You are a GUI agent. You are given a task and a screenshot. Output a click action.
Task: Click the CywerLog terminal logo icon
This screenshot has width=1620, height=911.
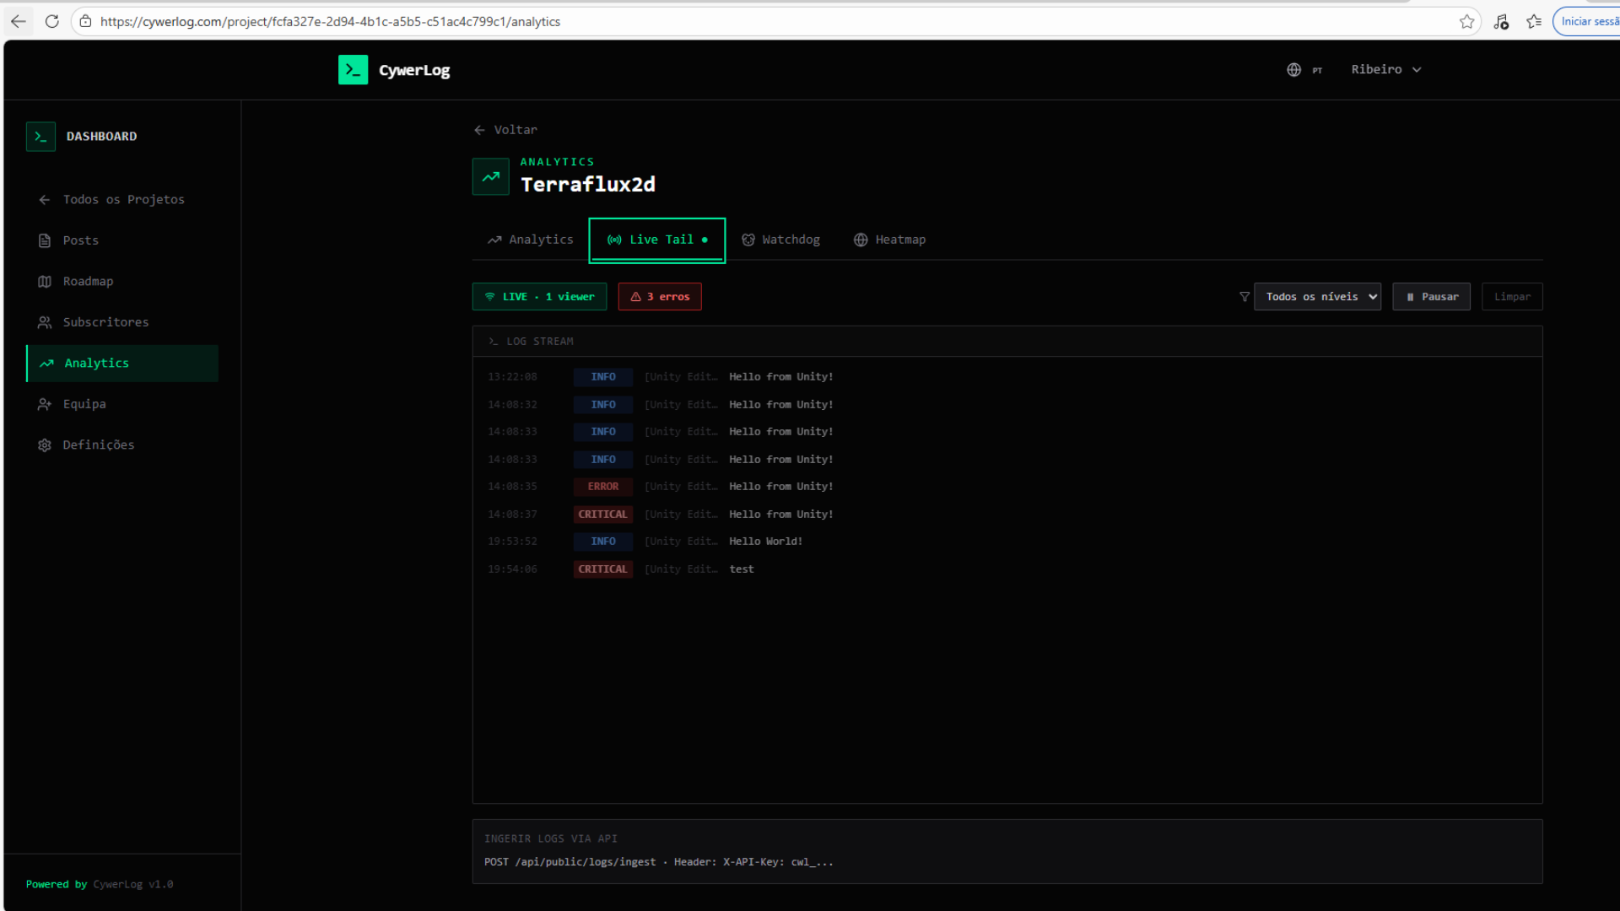point(353,70)
